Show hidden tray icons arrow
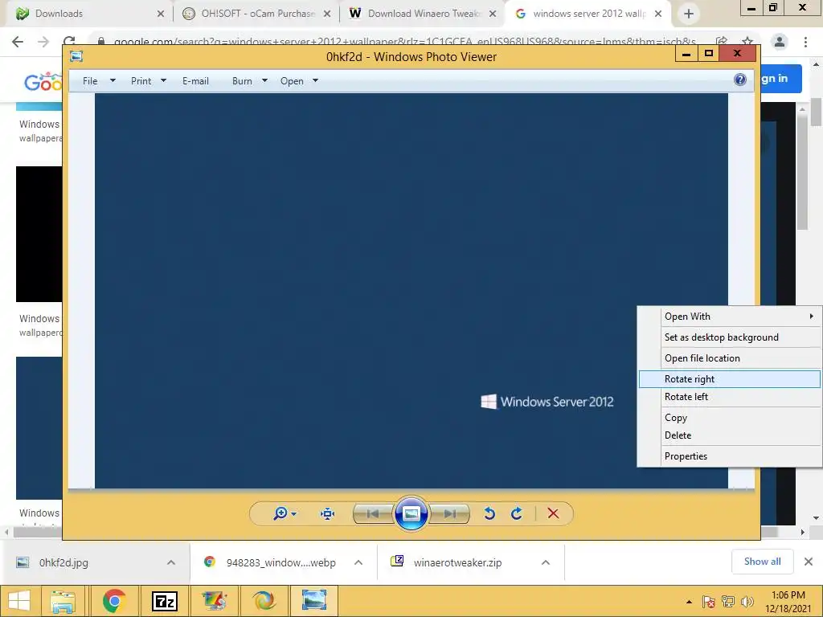Image resolution: width=823 pixels, height=617 pixels. (x=689, y=602)
